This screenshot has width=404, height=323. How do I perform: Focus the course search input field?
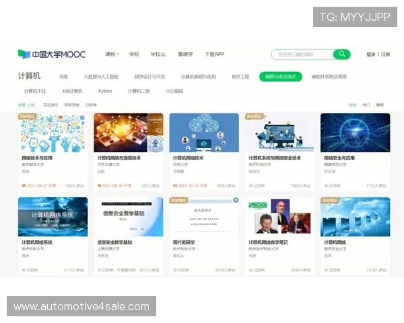point(302,55)
